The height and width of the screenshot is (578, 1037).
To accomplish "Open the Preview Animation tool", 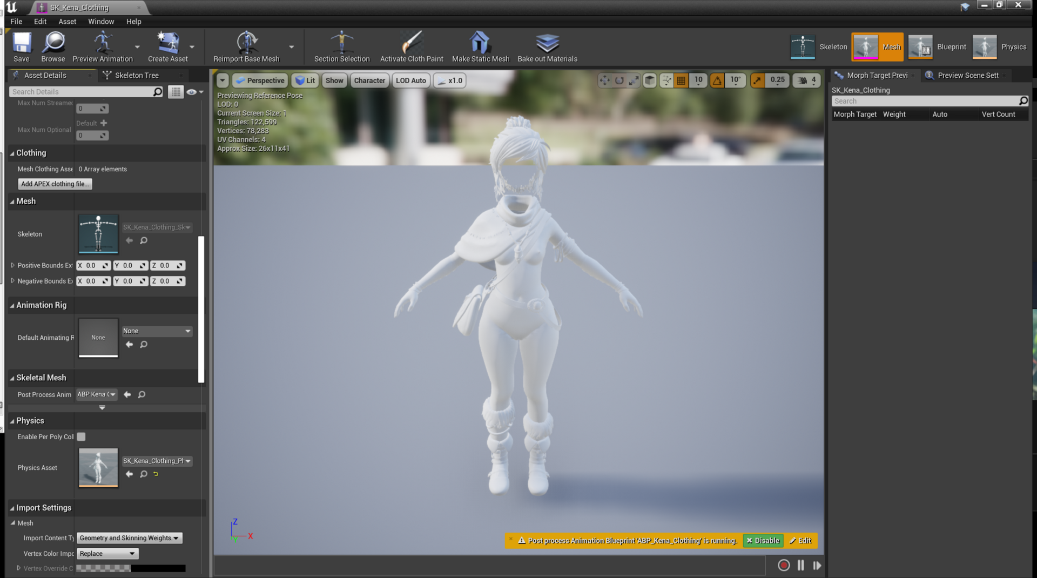I will (103, 47).
